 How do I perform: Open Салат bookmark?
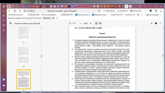[x=130, y=15]
